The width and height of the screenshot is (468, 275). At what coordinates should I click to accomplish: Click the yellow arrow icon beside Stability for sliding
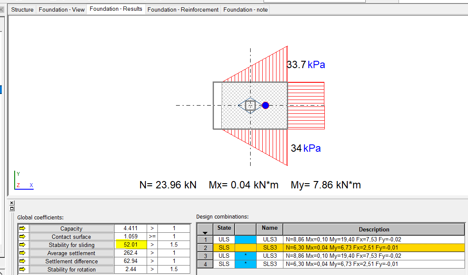(22, 245)
